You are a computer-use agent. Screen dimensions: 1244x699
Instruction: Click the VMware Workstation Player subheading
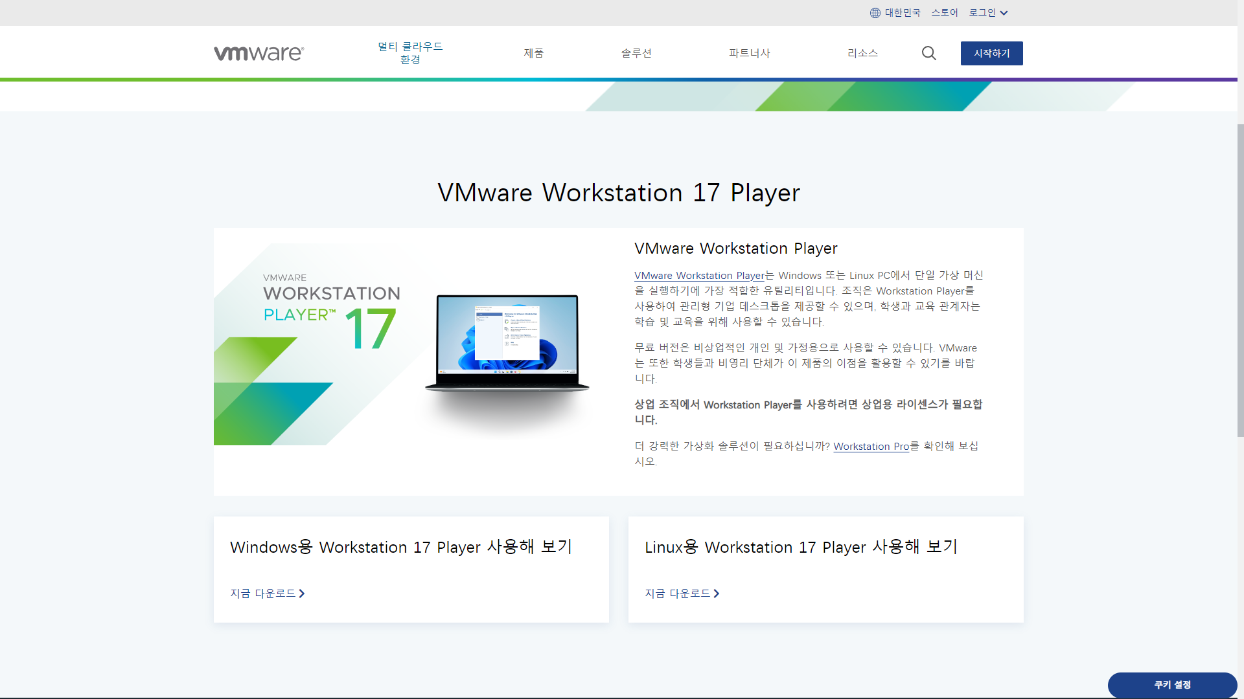pos(736,249)
